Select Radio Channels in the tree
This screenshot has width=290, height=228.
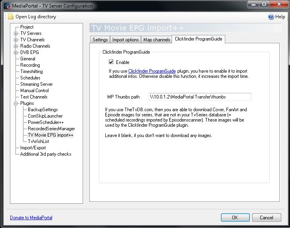pos(35,46)
